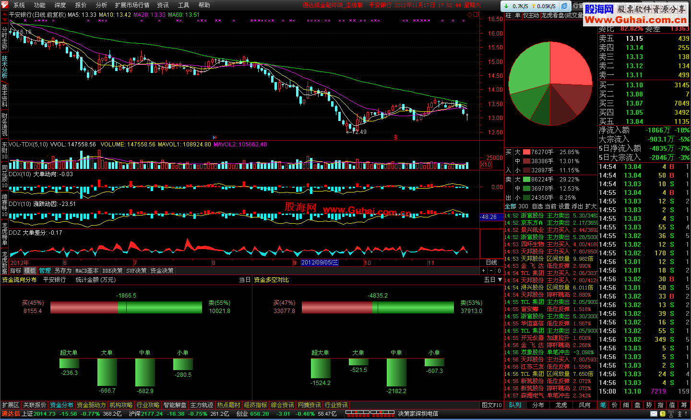
Task: Switch to the 资金驱动力 bottom tab
Action: [91, 405]
